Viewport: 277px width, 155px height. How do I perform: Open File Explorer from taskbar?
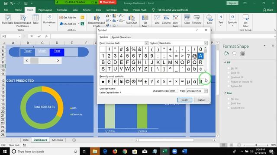pyautogui.click(x=95, y=151)
